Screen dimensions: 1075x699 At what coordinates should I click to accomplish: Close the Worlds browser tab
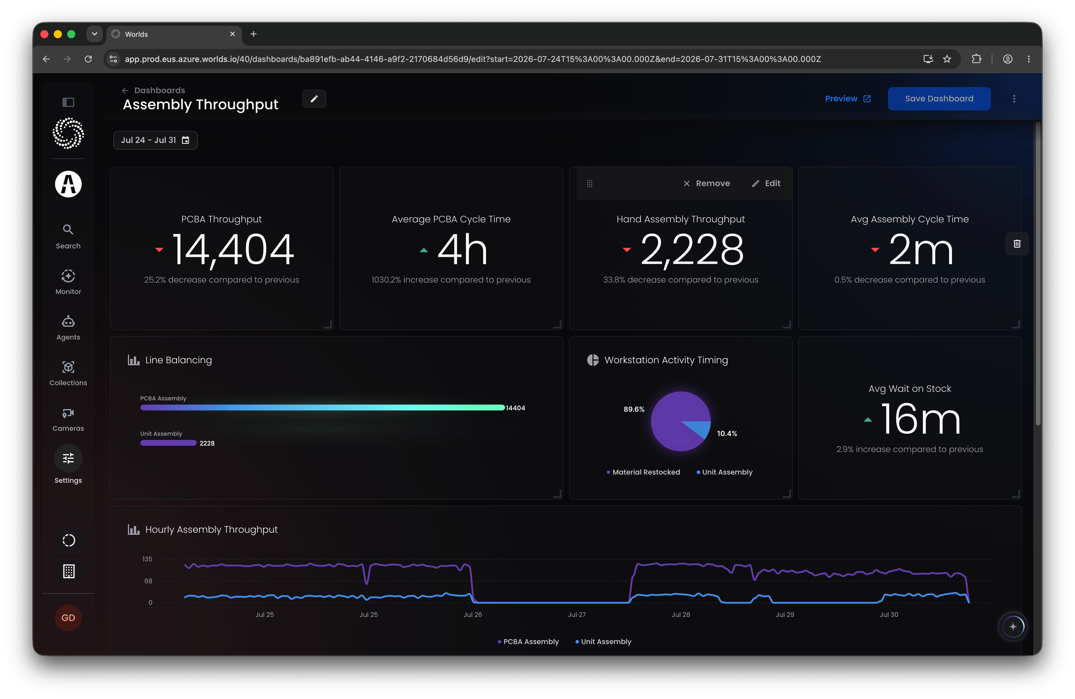click(233, 34)
